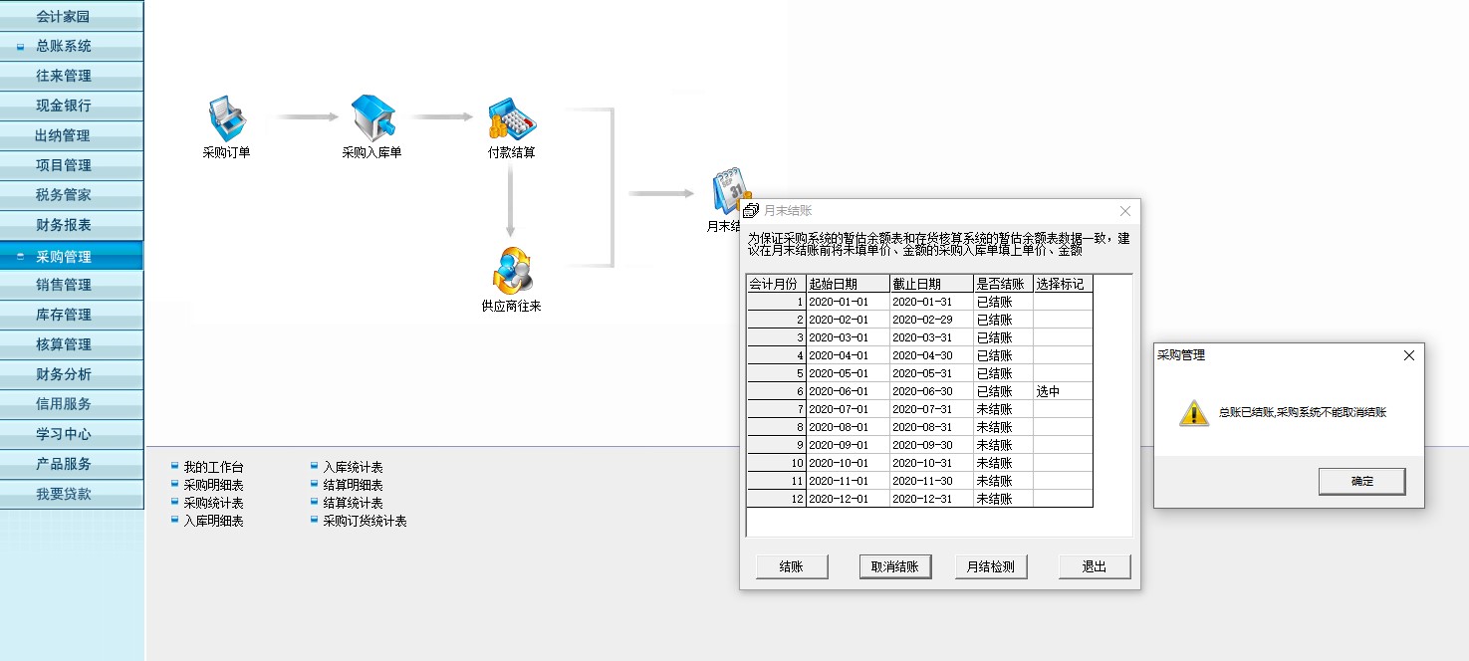The height and width of the screenshot is (661, 1469).
Task: Click 退出 to leave the 月末结账 dialog
Action: 1095,566
